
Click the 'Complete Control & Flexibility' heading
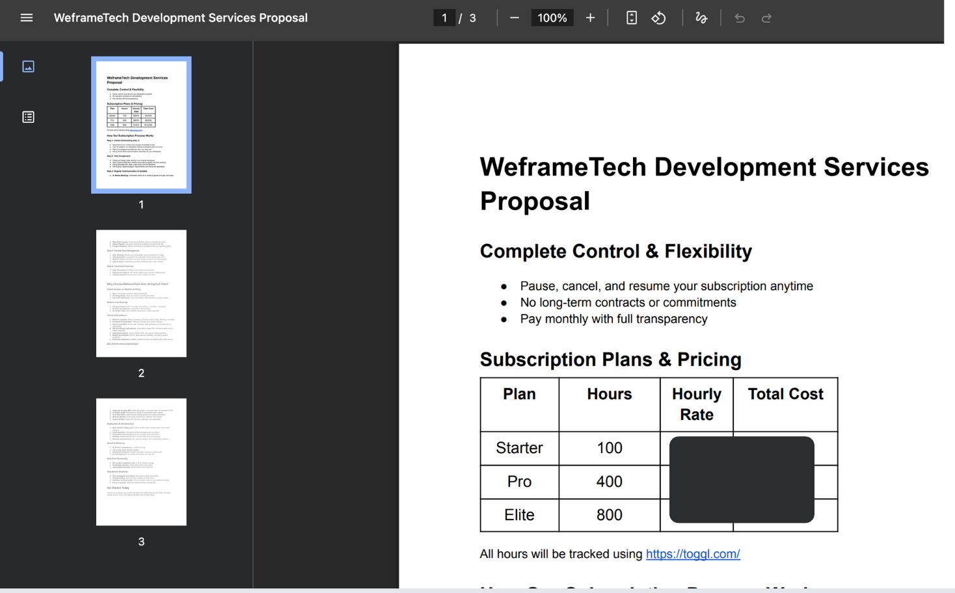616,251
